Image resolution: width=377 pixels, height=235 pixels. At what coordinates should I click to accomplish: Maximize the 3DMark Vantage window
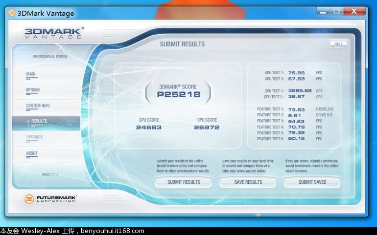click(336, 11)
